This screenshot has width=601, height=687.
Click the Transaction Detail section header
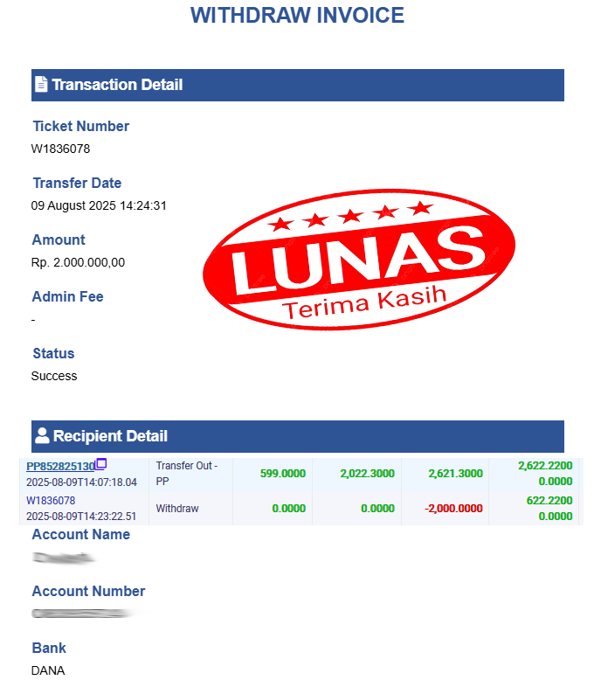(x=298, y=85)
